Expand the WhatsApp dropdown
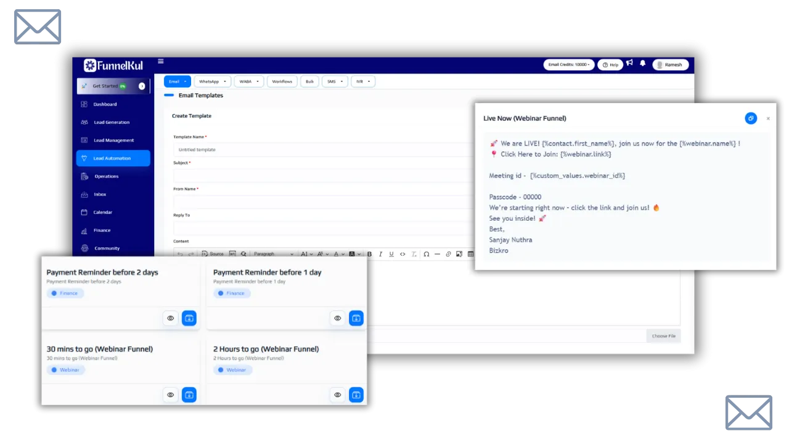 click(x=213, y=81)
